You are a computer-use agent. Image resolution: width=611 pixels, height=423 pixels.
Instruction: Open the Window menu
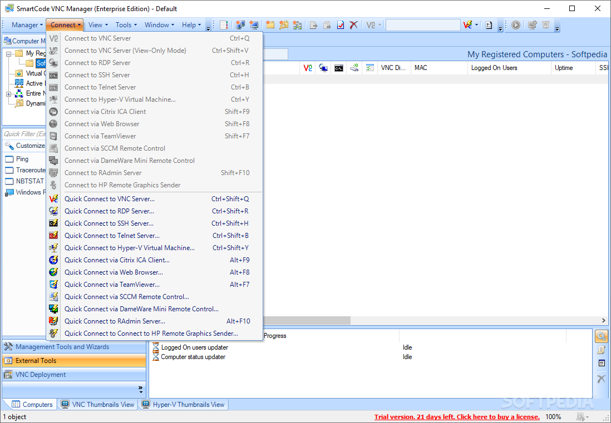point(159,25)
